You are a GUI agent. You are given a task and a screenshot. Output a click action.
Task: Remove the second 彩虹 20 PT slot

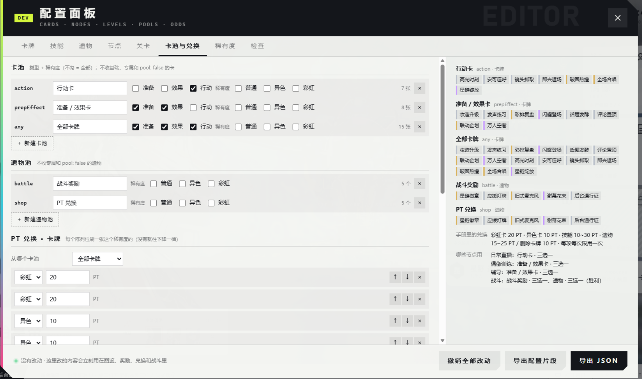click(x=420, y=299)
